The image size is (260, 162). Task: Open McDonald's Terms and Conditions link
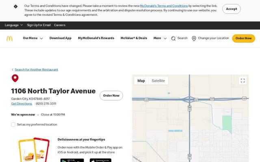coord(164,6)
